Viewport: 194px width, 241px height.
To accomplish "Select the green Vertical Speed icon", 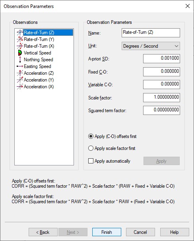I will tap(20, 53).
